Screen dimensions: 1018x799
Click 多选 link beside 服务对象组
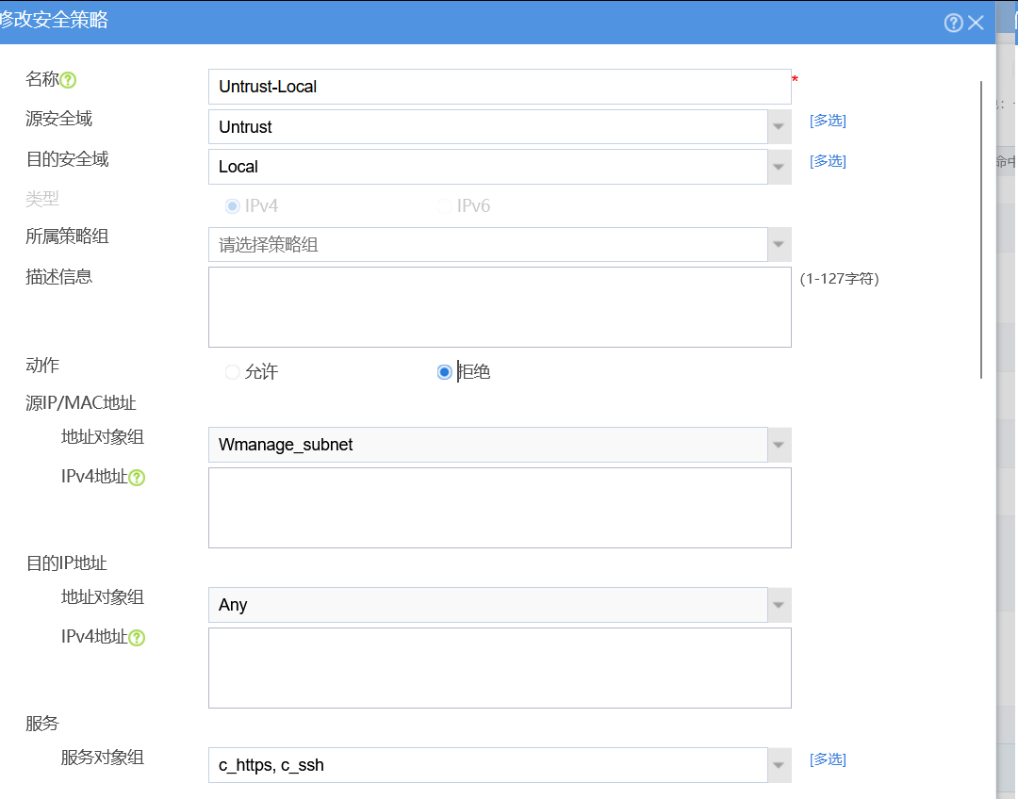click(x=828, y=759)
